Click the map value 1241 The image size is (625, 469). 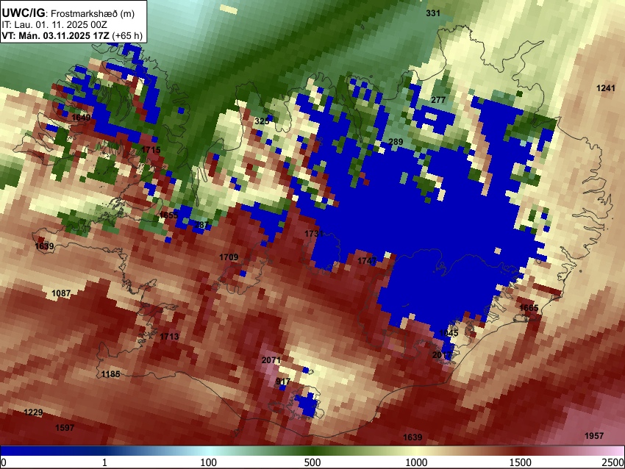pos(605,88)
